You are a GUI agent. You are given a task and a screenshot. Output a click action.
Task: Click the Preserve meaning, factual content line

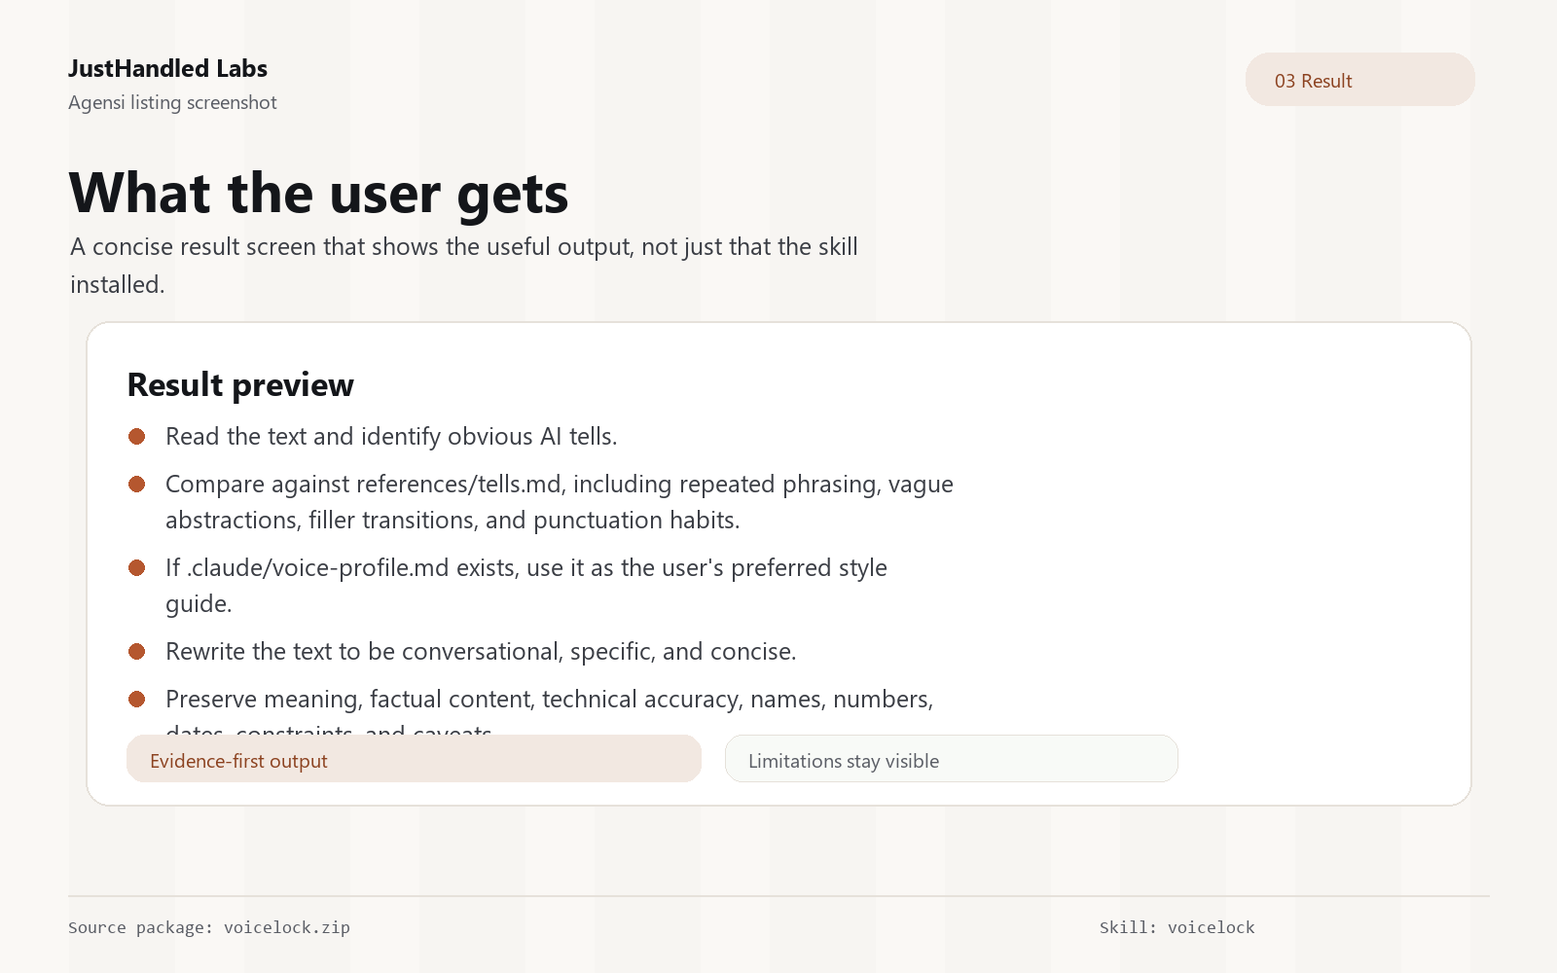click(550, 712)
